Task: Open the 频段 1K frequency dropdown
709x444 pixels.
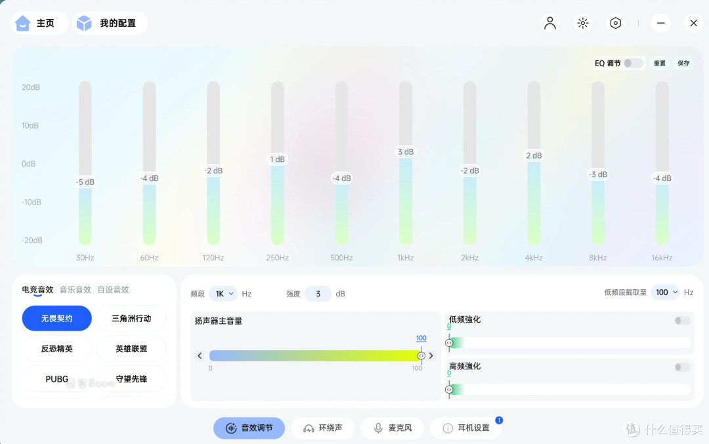Action: 223,294
